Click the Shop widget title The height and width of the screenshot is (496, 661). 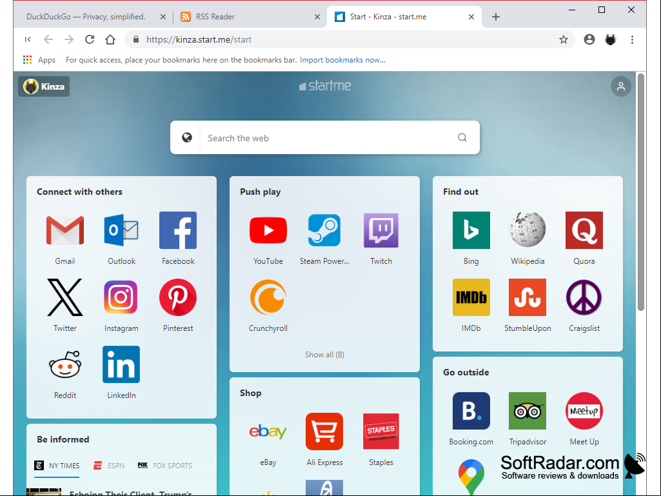(251, 393)
